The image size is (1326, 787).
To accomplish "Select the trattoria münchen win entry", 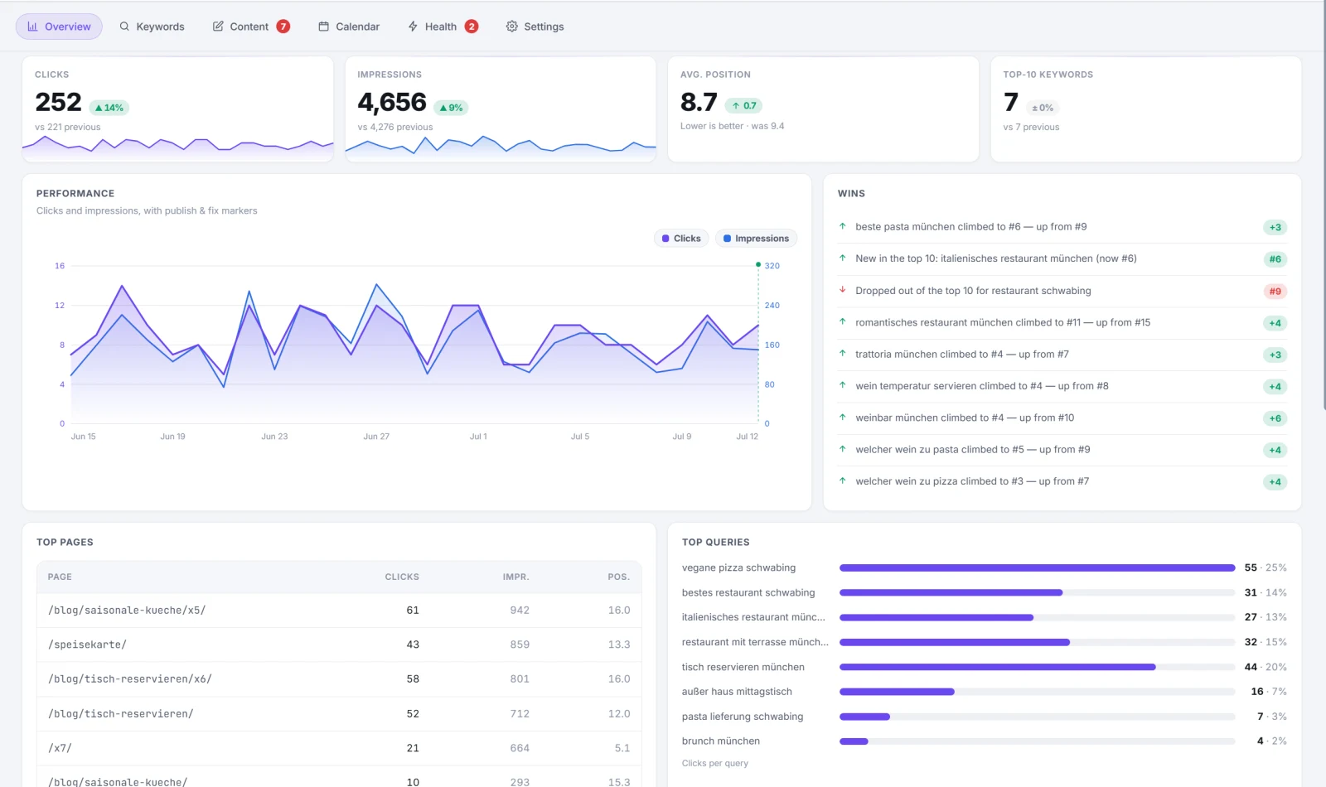I will [x=1062, y=355].
